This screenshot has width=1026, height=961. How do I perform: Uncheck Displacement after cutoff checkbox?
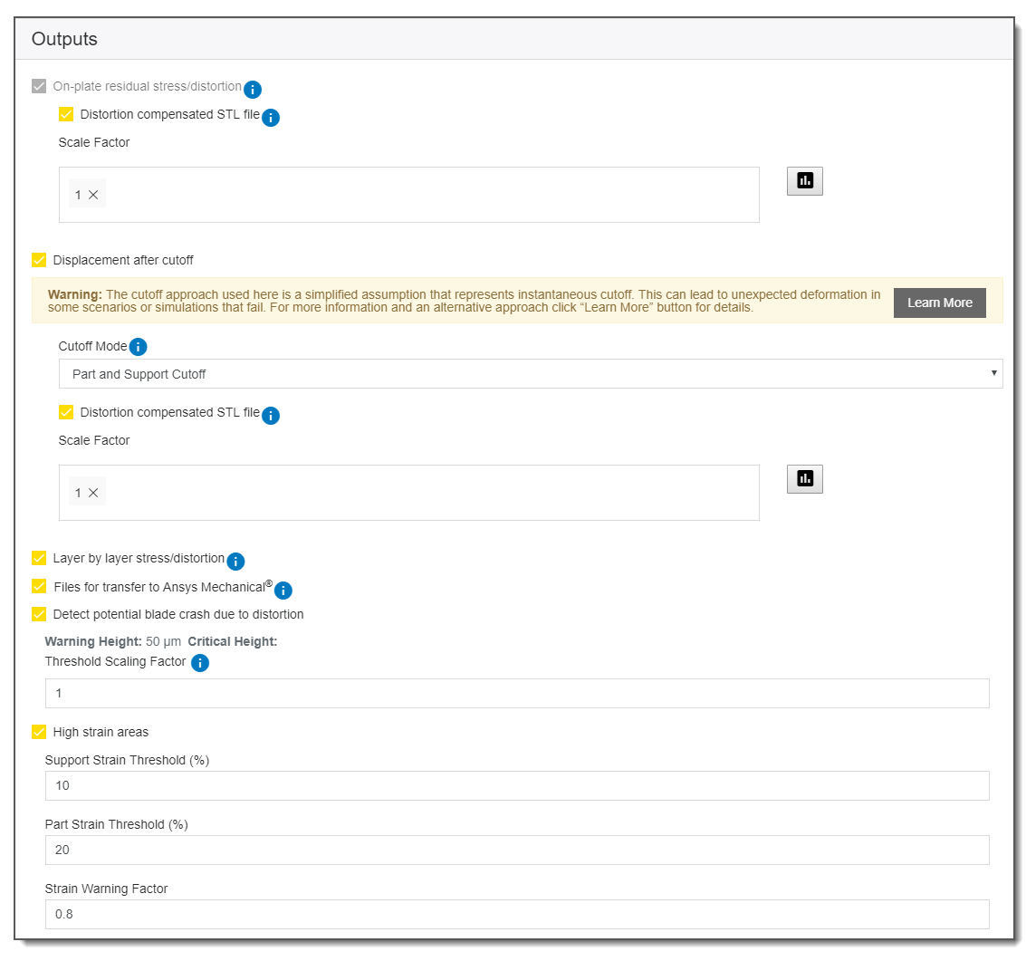coord(39,260)
